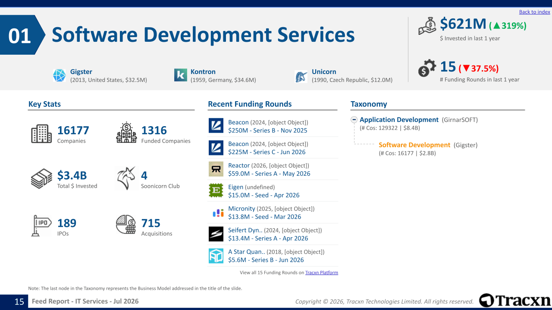The height and width of the screenshot is (310, 552).
Task: Click the Soonicorn Club unicorn icon
Action: pos(126,178)
